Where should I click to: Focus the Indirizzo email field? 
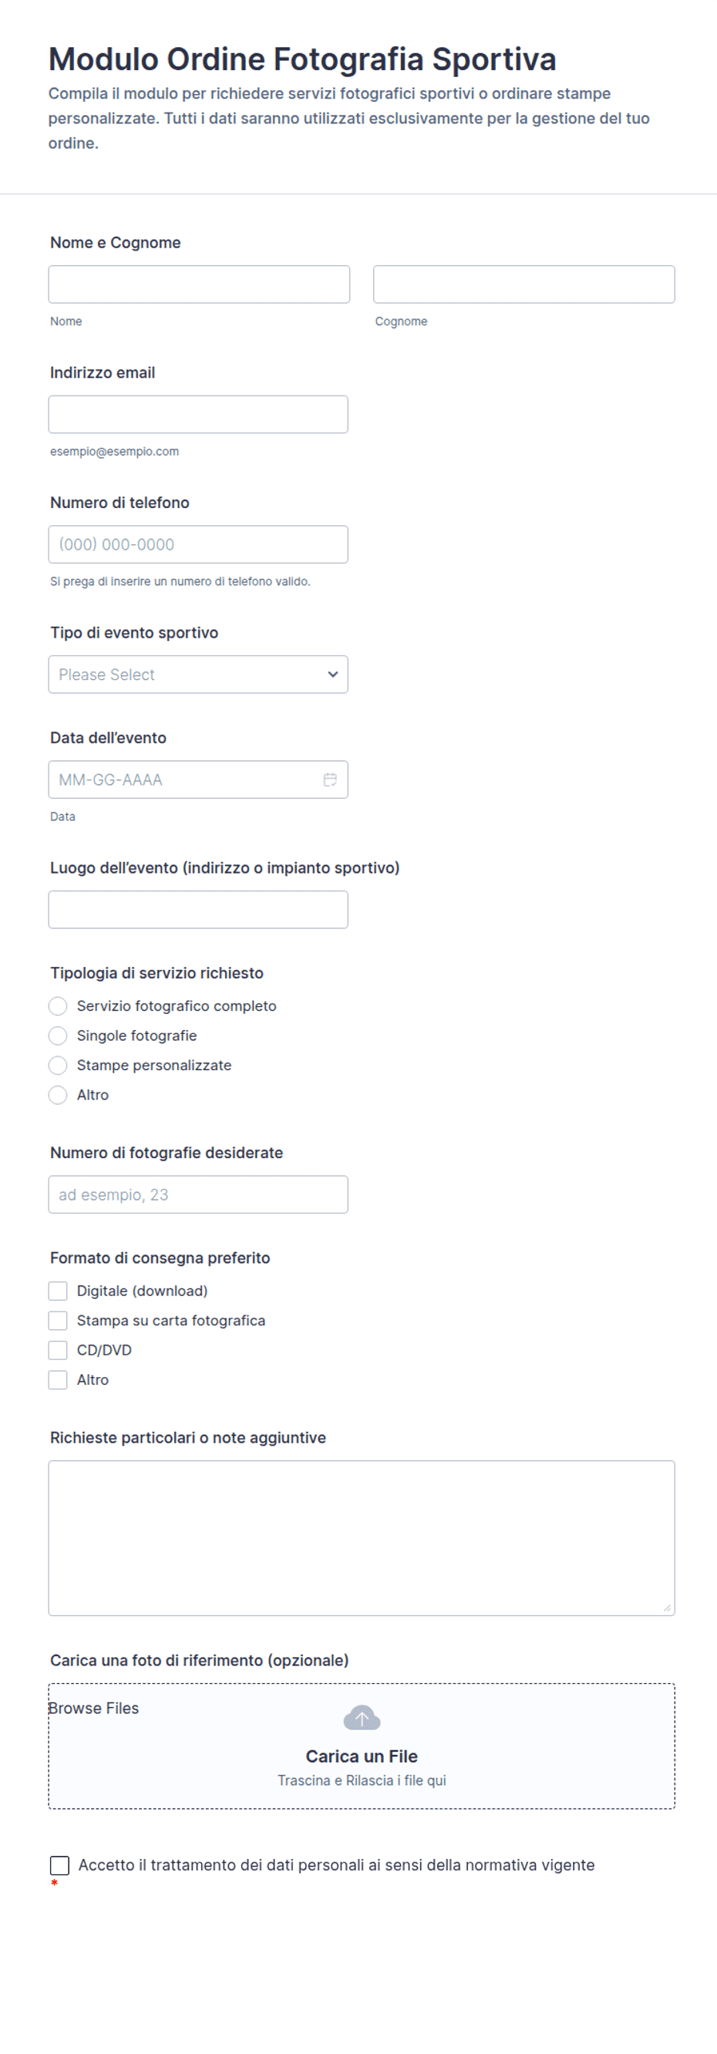point(198,415)
